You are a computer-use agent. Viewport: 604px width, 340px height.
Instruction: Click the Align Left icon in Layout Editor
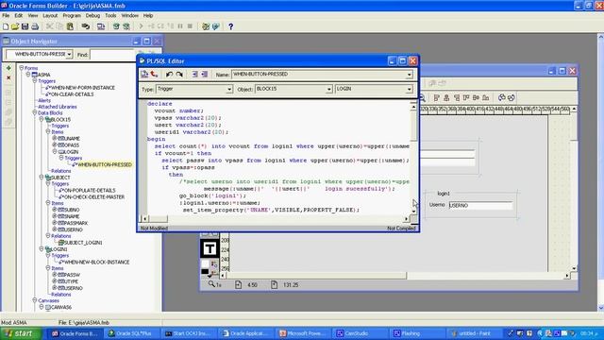pos(436,98)
